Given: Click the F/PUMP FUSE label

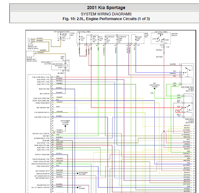Looking at the screenshot, I should 139,39.
